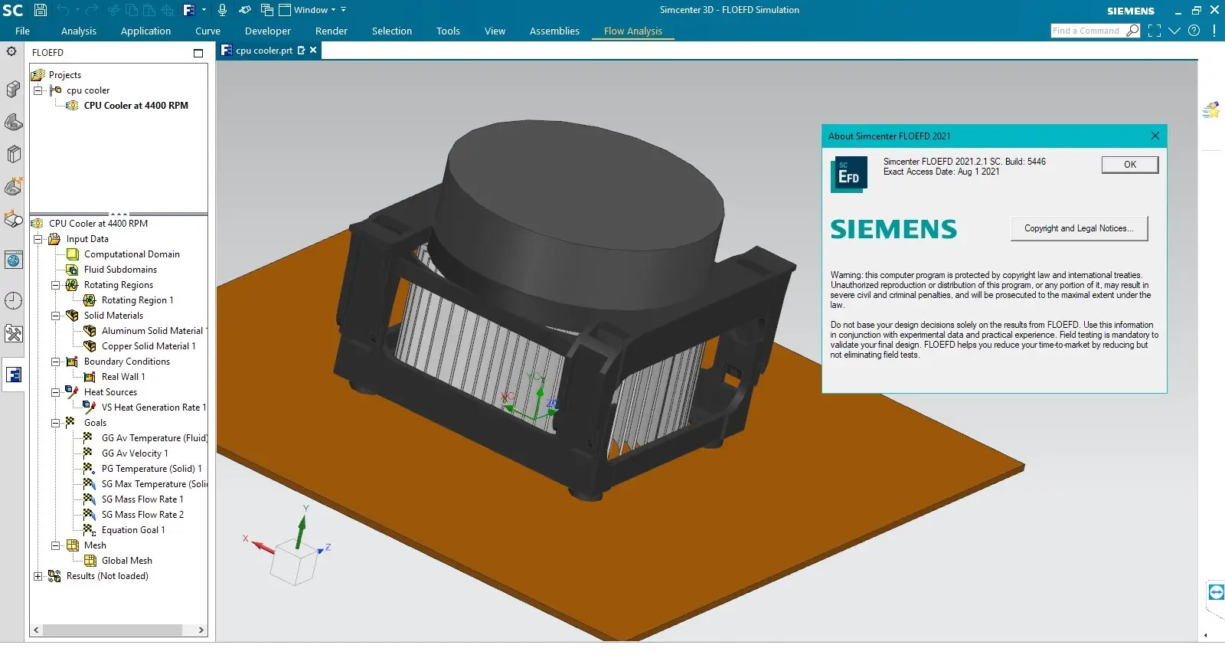Select Computational Domain in the tree
The height and width of the screenshot is (658, 1225).
132,254
